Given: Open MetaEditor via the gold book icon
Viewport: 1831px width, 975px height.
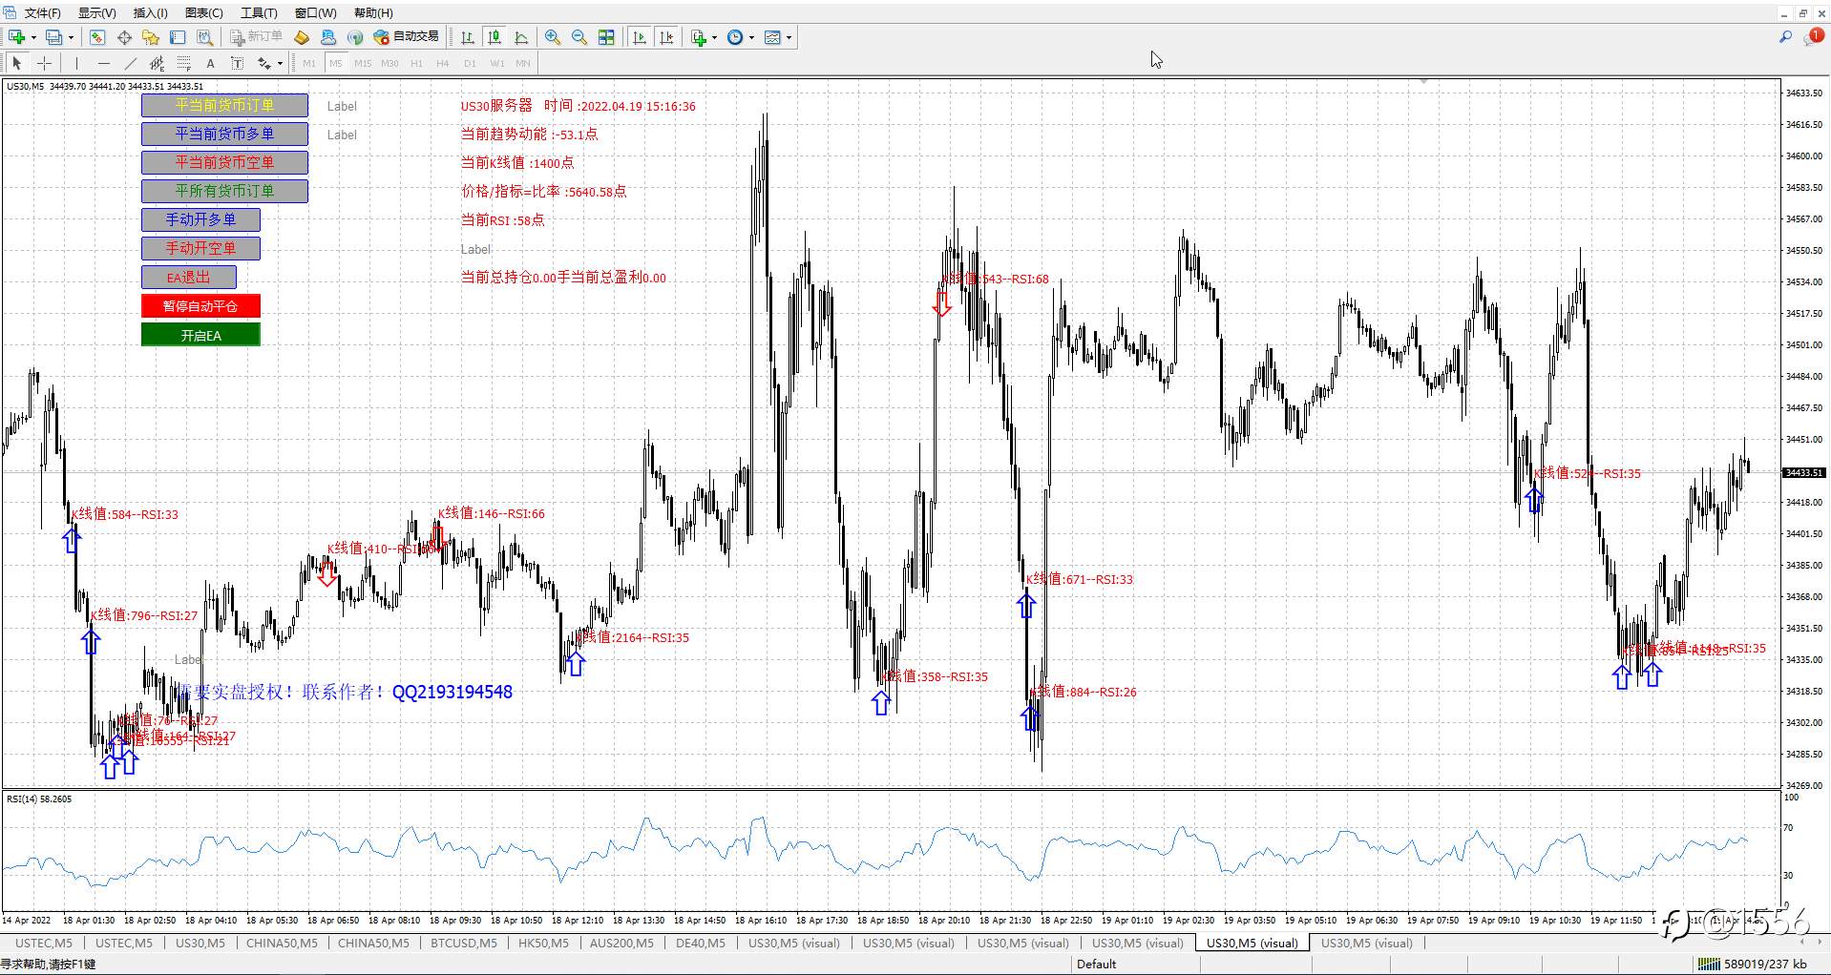Looking at the screenshot, I should click(302, 37).
